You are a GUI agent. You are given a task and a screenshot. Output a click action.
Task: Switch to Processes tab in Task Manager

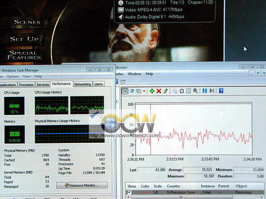click(26, 85)
